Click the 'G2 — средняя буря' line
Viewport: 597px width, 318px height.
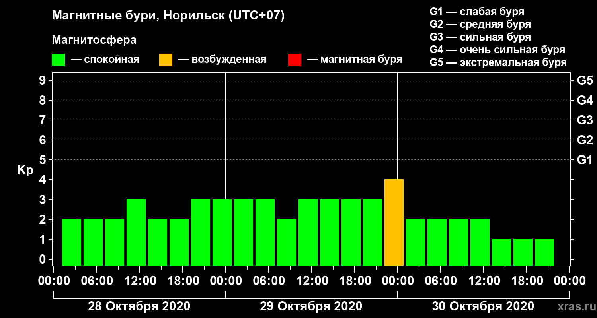pos(480,24)
